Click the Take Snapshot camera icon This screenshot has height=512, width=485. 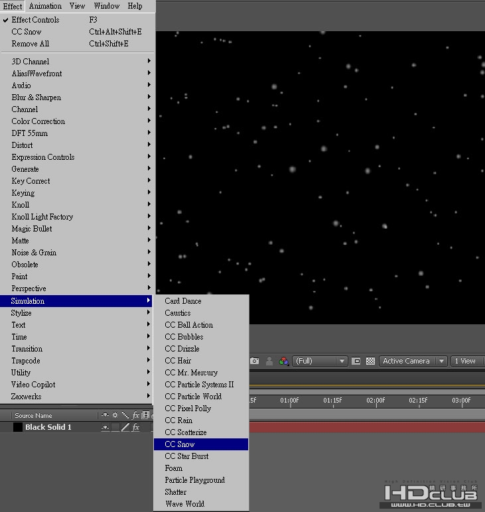(x=254, y=361)
